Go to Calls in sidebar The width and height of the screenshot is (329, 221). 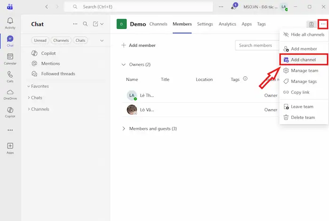pos(10,76)
